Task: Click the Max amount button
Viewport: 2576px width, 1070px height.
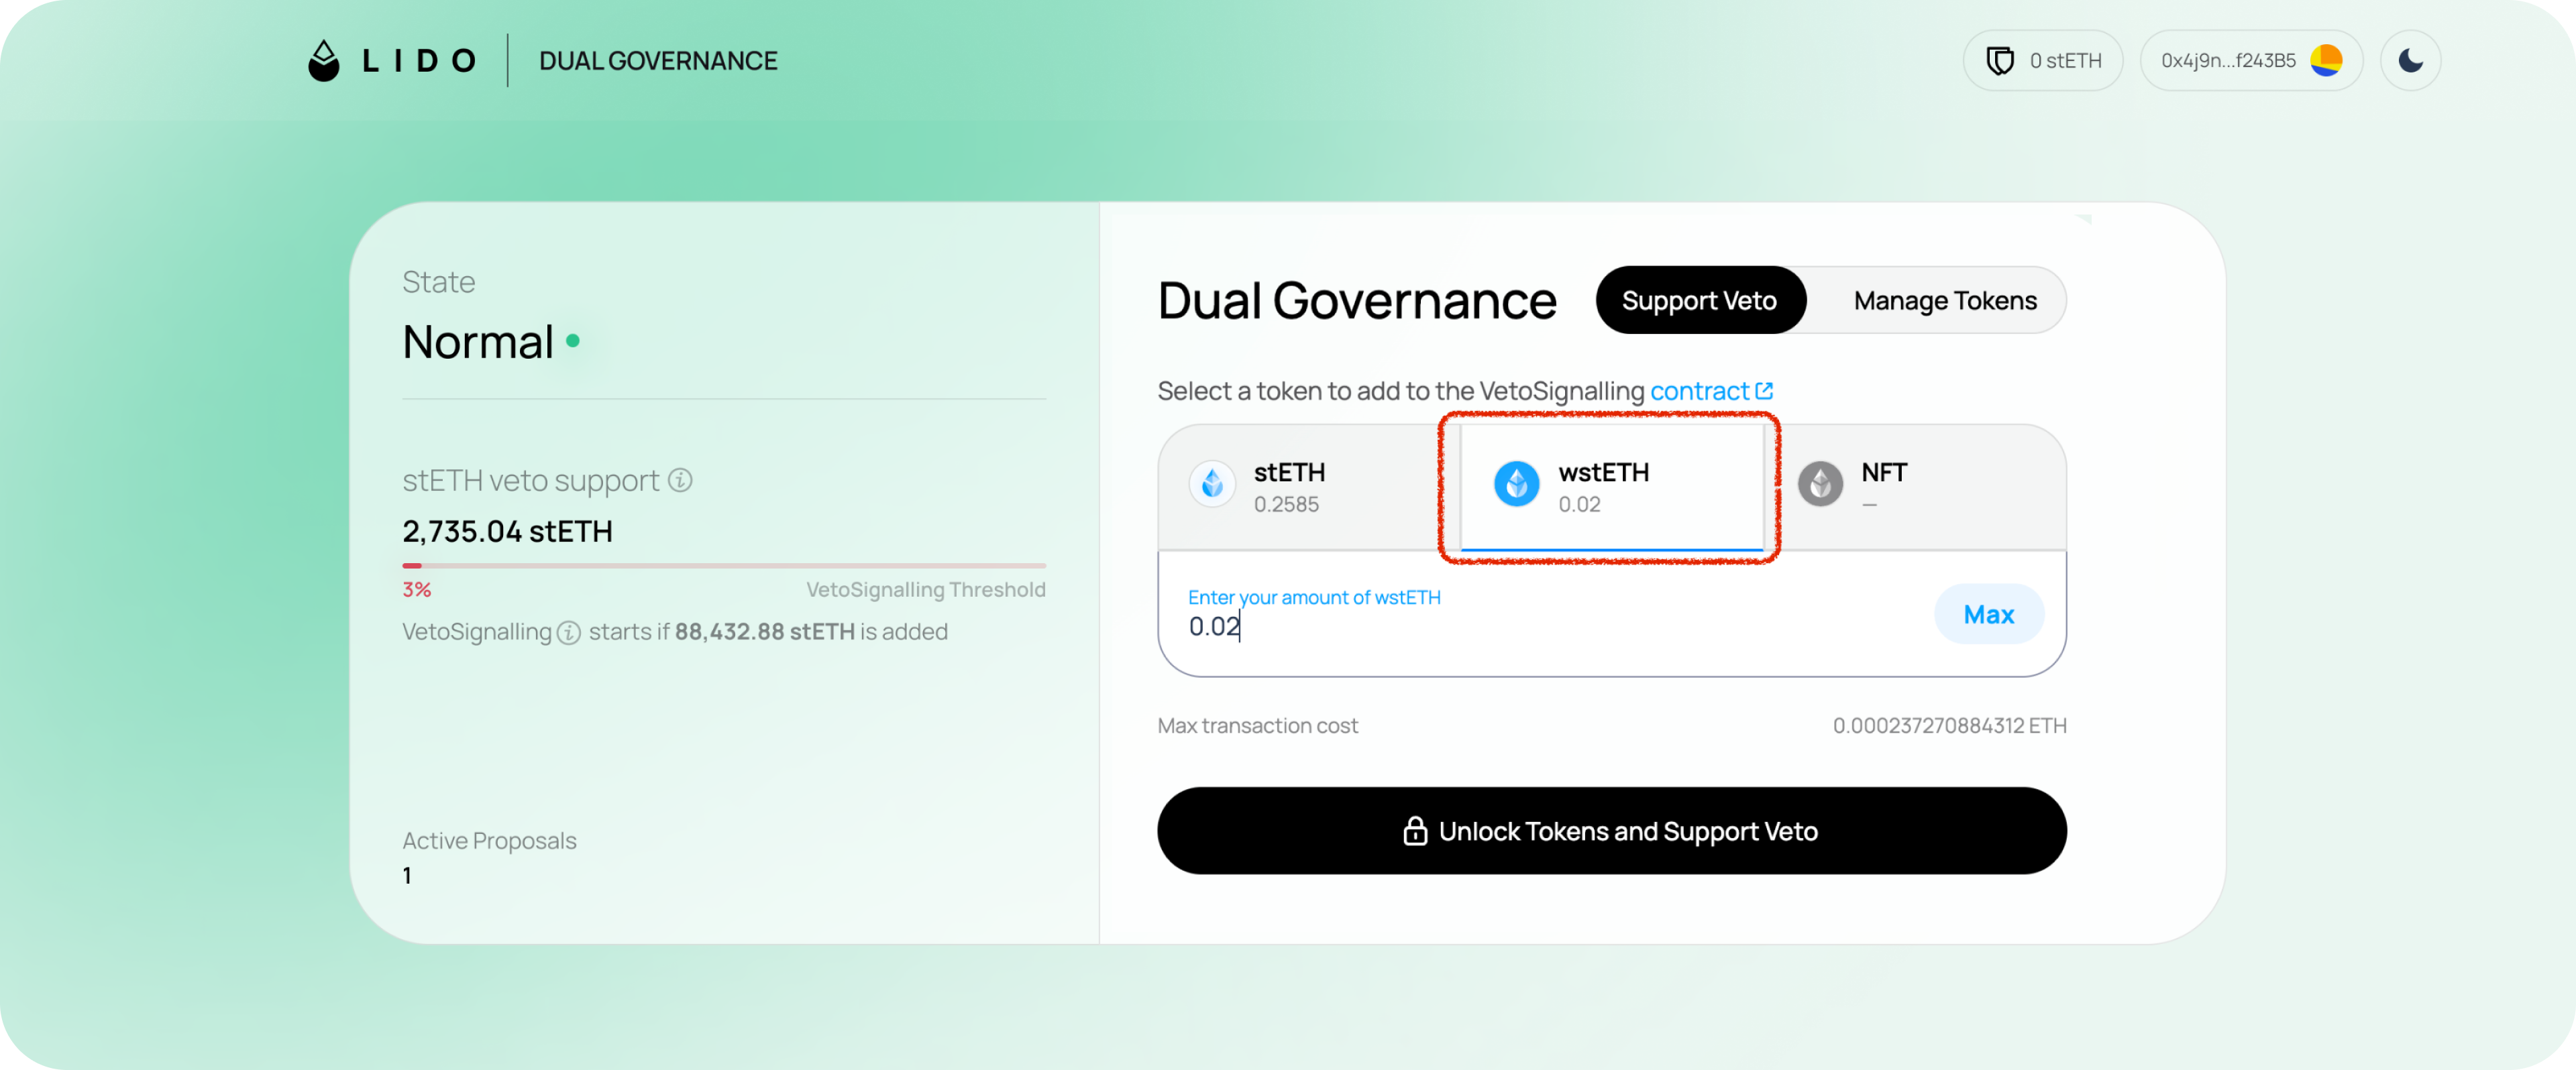Action: (1988, 614)
